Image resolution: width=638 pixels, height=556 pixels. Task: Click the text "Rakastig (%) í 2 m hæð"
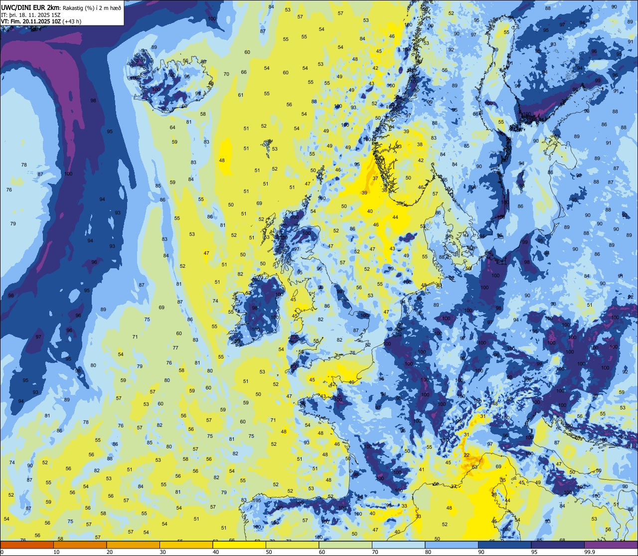point(92,8)
